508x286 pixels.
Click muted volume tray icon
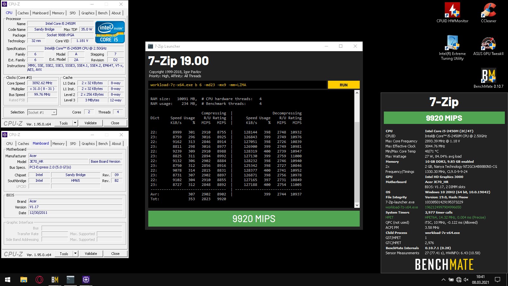[x=466, y=280]
